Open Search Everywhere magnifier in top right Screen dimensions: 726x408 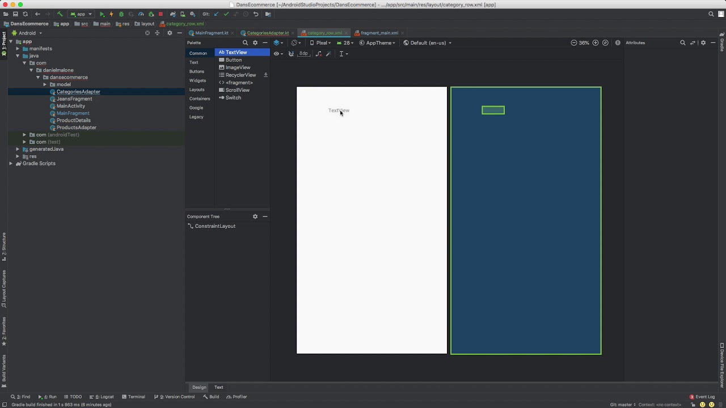(711, 14)
